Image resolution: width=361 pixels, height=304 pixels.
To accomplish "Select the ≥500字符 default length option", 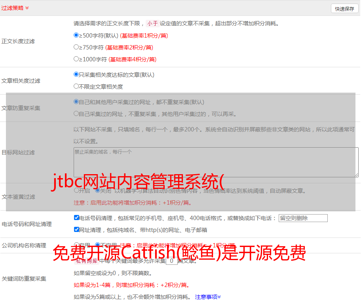I will tap(76, 35).
